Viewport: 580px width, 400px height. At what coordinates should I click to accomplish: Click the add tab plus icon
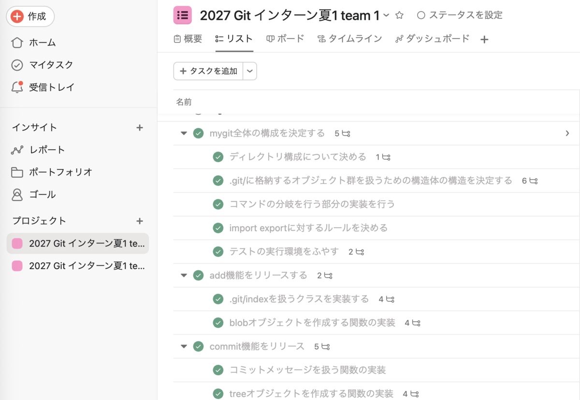coord(484,40)
